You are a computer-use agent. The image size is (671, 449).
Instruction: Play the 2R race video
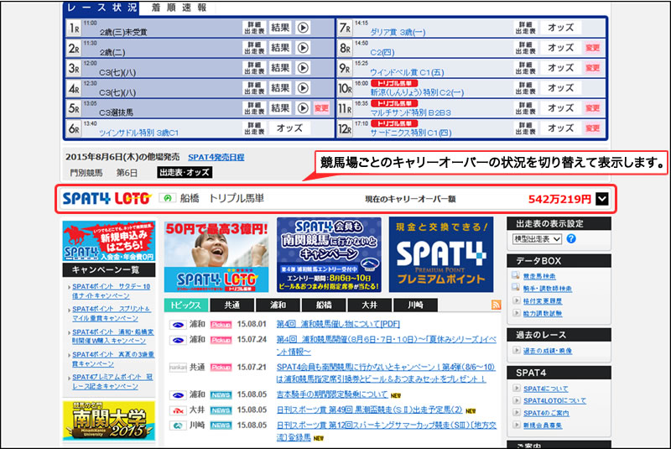[303, 48]
